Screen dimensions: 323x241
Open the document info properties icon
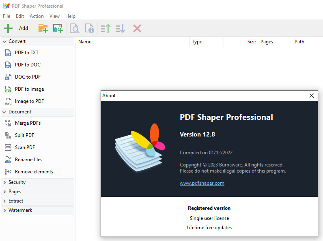click(90, 28)
